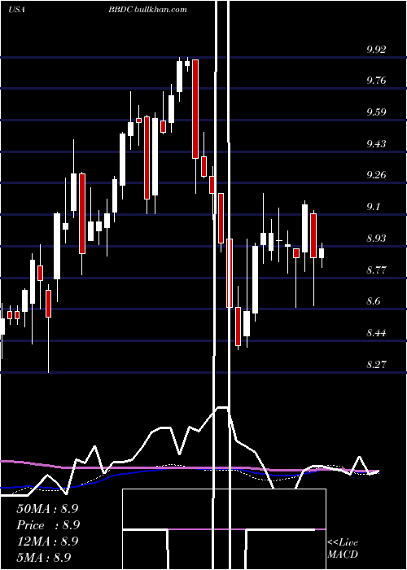This screenshot has width=407, height=570.
Task: Click the BBDC bullkhan.com chart title
Action: 147,10
